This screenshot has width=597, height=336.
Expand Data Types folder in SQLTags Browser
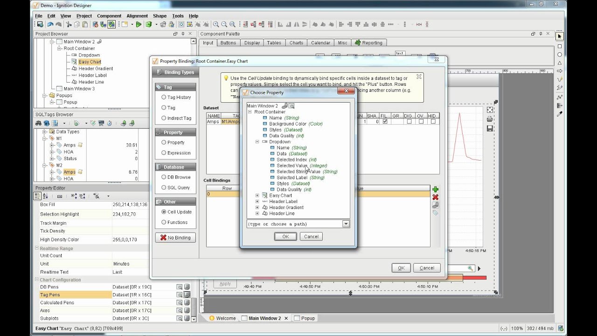pos(45,132)
